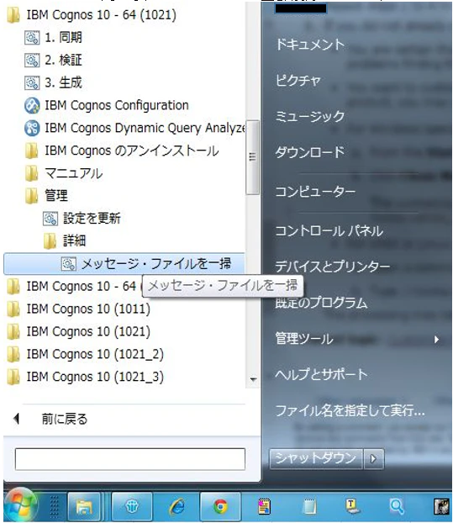453x523 pixels.
Task: Open 既定のプログラム
Action: pyautogui.click(x=321, y=303)
